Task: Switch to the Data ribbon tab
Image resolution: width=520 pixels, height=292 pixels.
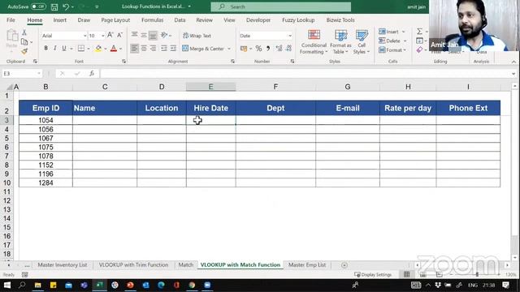Action: point(180,19)
